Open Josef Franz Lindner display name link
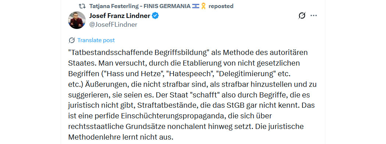This screenshot has width=386, height=144. 119,16
